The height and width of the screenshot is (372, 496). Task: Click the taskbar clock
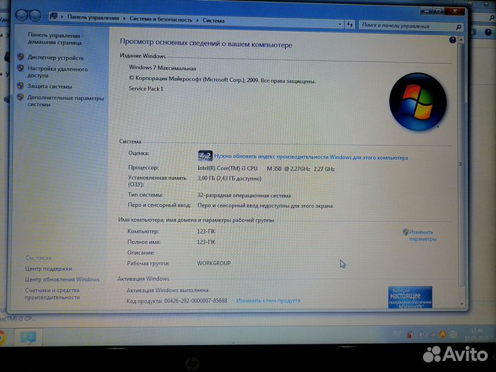pos(477,334)
